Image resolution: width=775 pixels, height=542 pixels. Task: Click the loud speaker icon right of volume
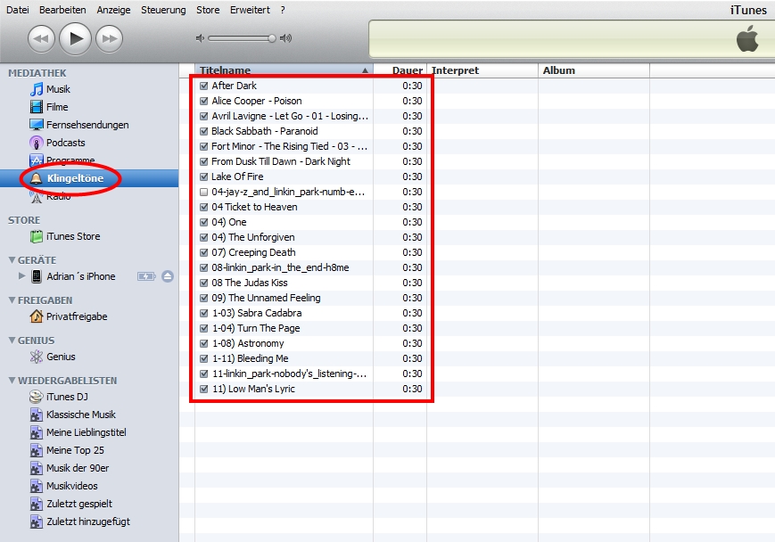pyautogui.click(x=285, y=38)
